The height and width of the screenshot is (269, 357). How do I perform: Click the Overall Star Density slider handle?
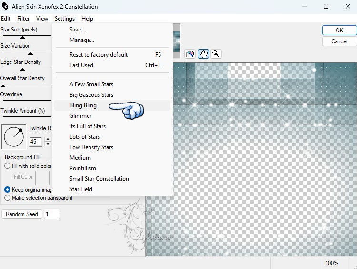point(3,86)
